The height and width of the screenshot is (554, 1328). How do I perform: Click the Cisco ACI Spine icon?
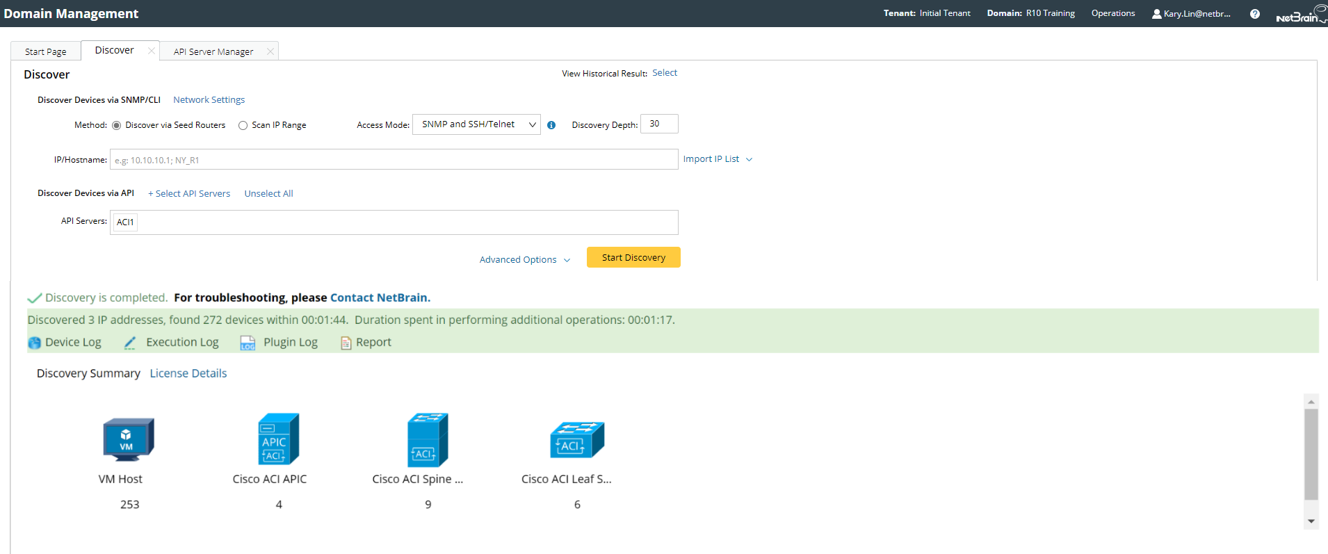pos(428,440)
